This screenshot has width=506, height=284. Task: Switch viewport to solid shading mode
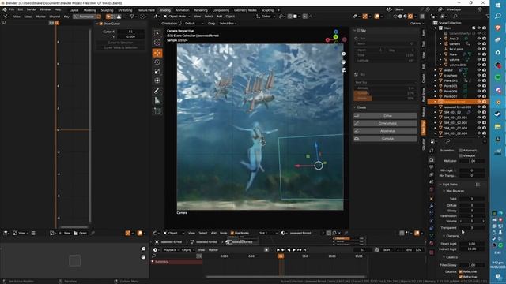[401, 17]
